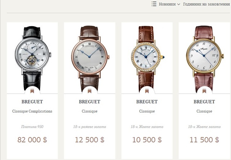Open the Новинки sort menu label
Viewport: 231px width, 160px height.
[x=167, y=4]
